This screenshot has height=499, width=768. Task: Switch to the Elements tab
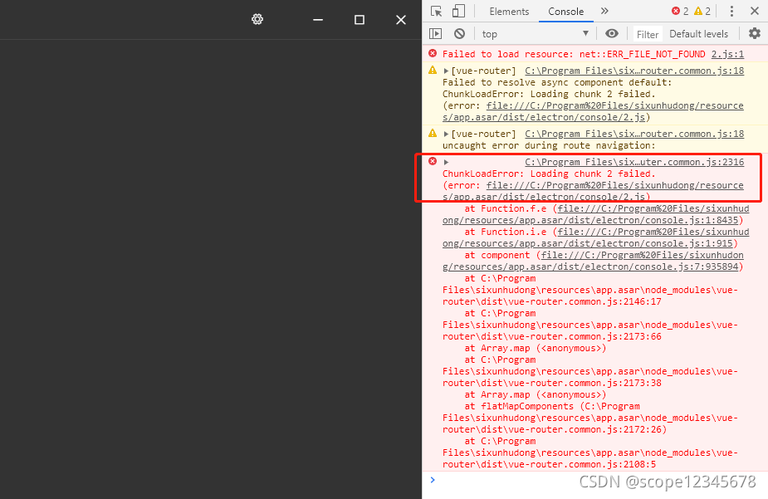click(509, 12)
